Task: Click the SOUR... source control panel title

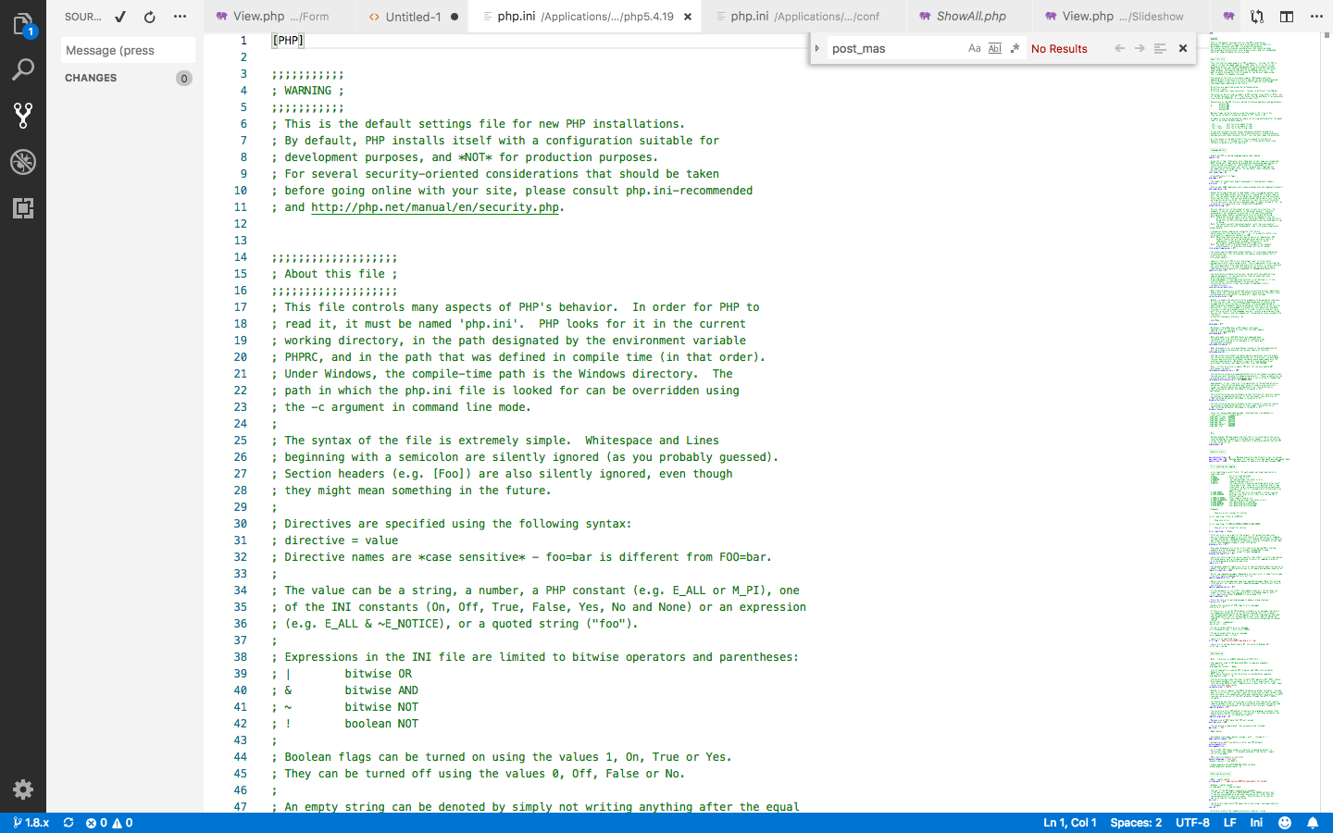Action: (83, 17)
